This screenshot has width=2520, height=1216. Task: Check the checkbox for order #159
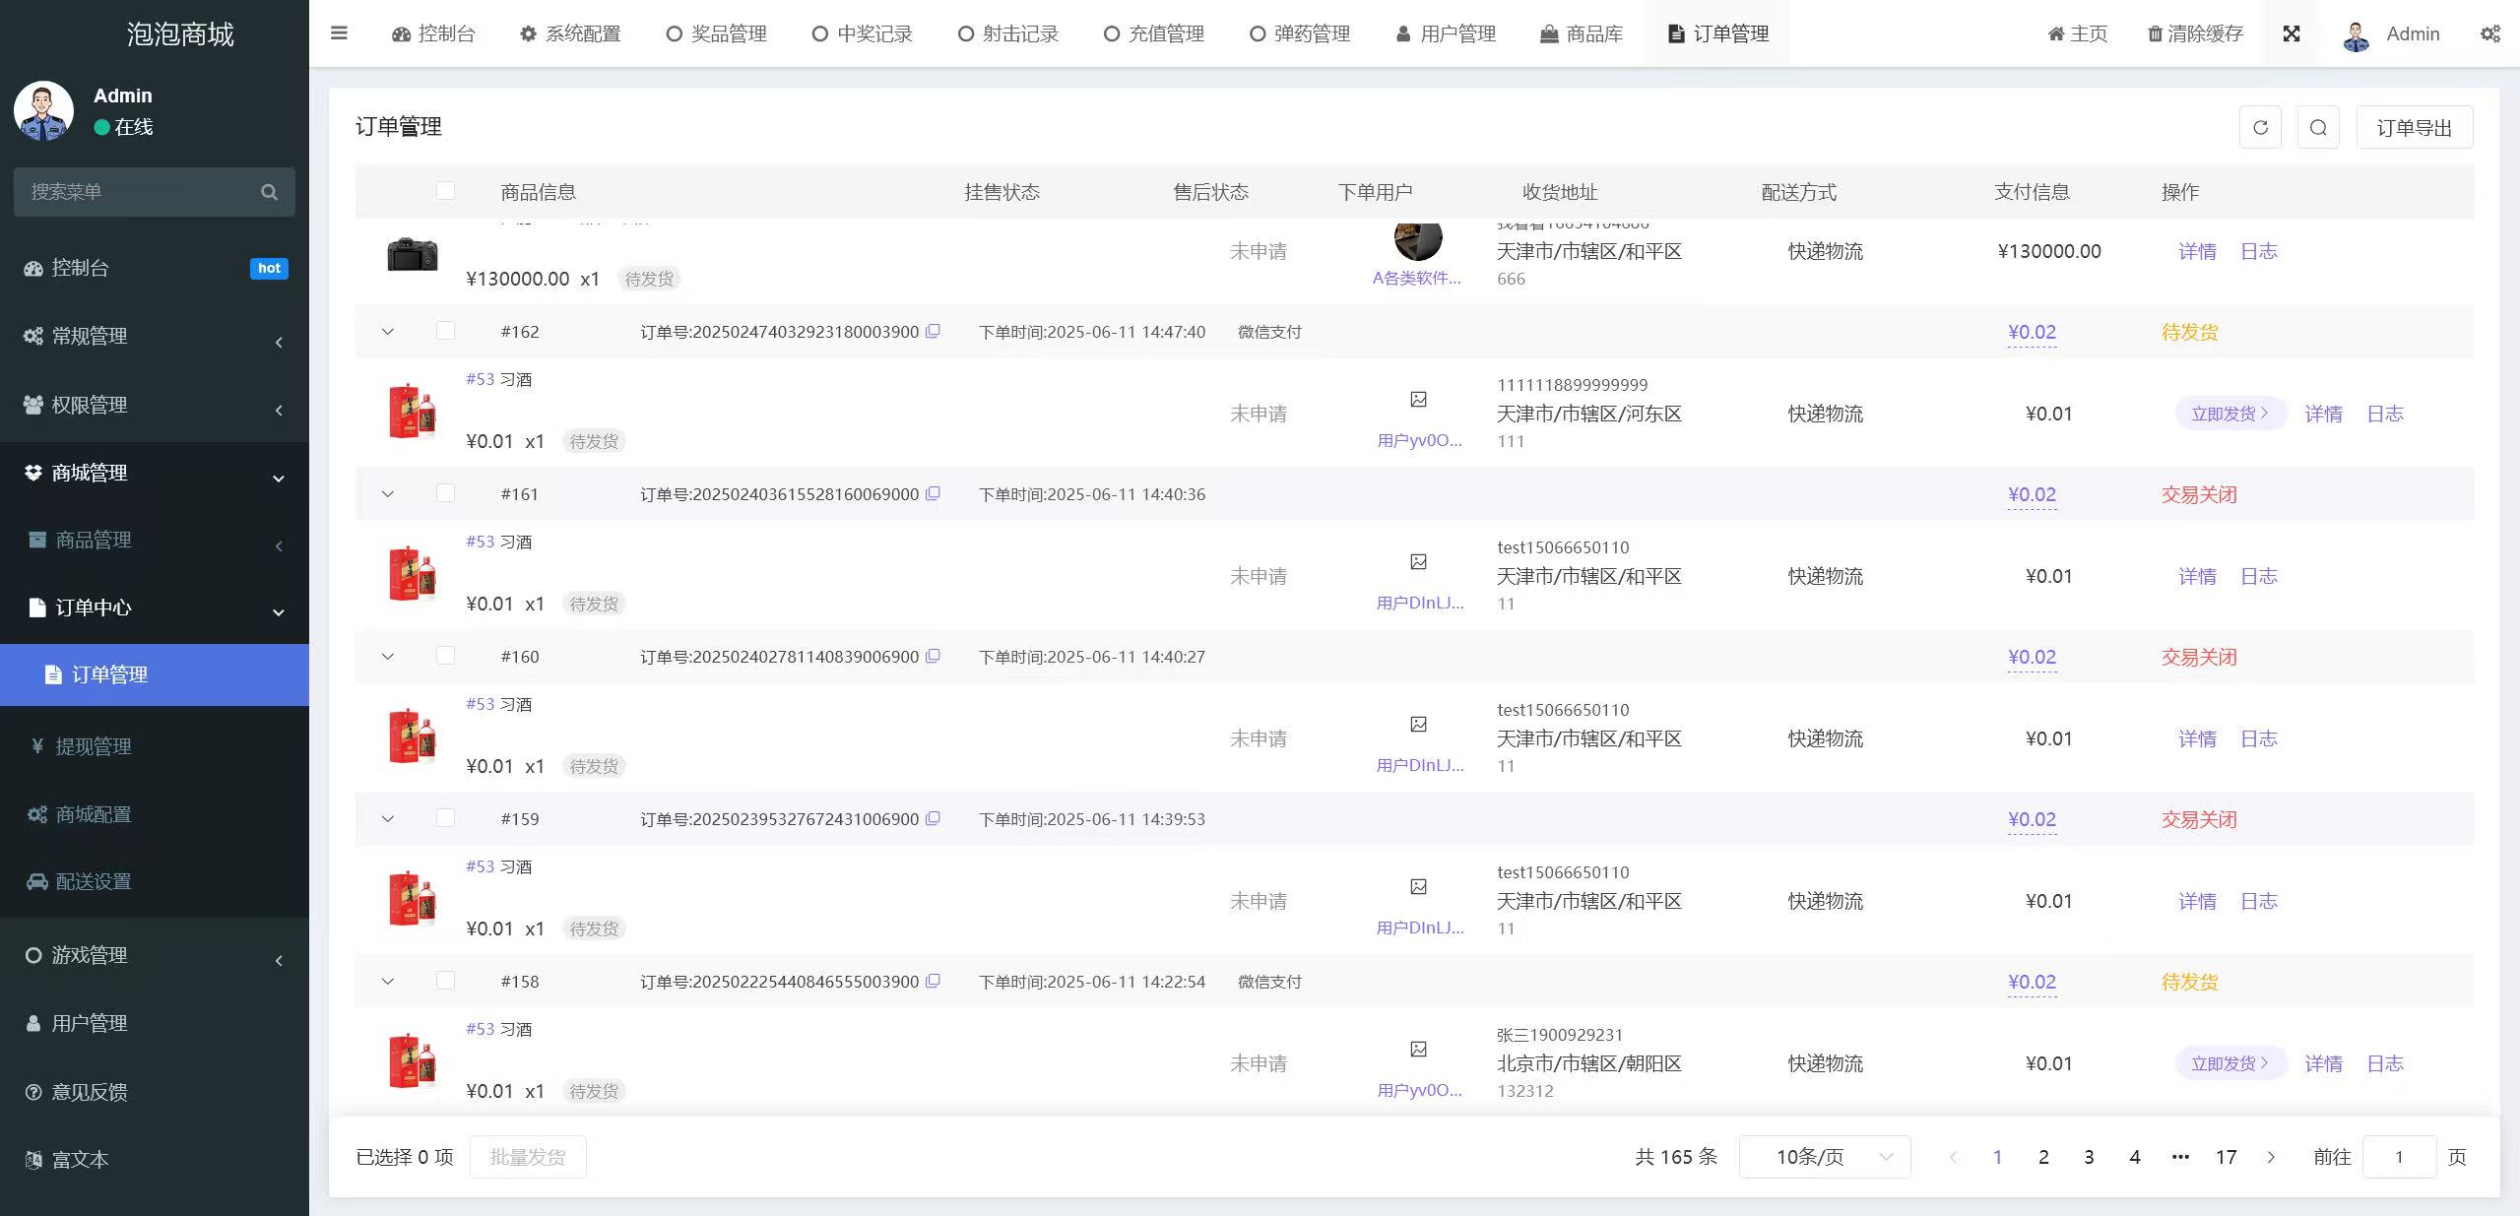point(445,818)
